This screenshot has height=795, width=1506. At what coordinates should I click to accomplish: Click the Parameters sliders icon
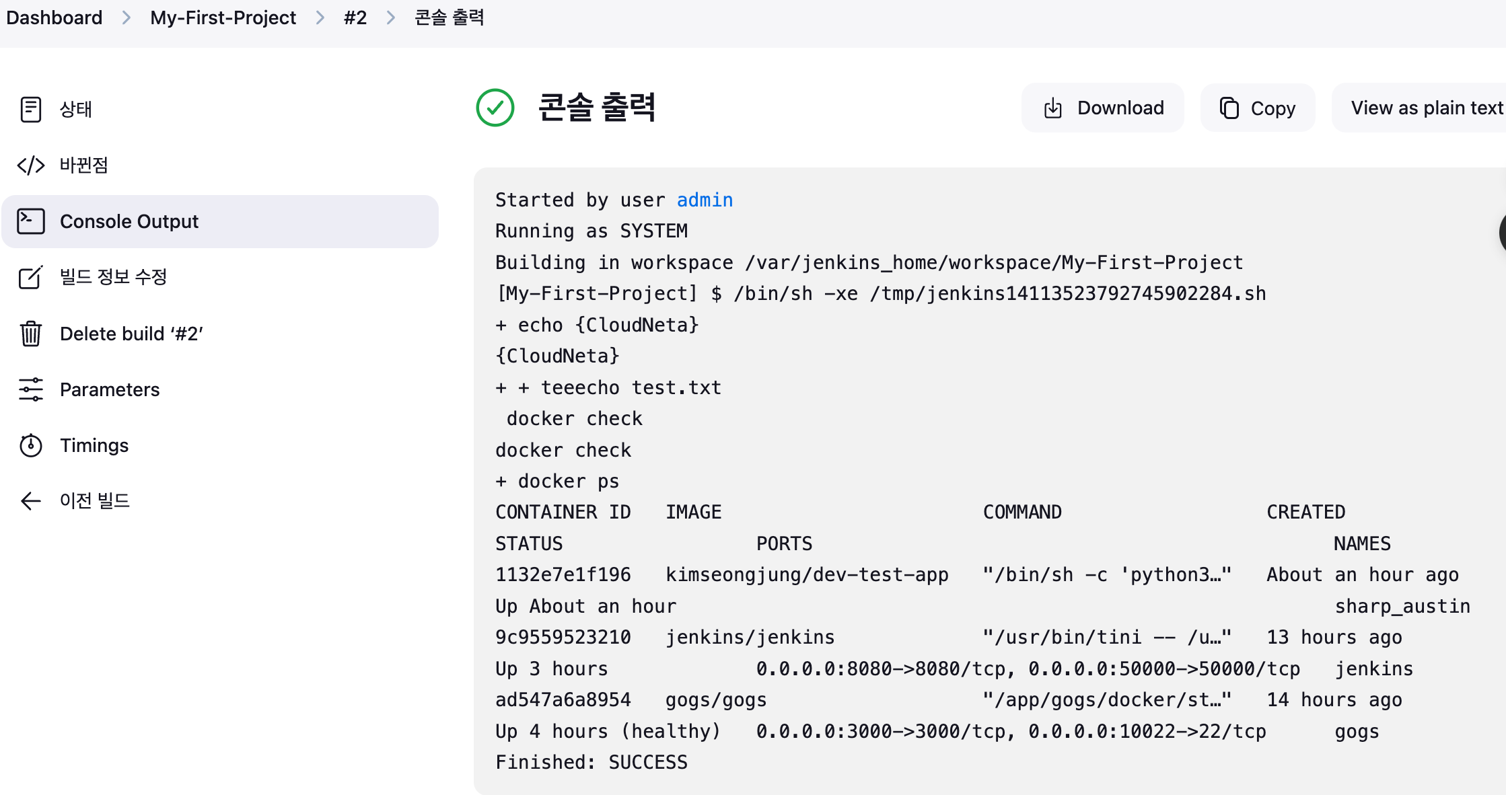[x=31, y=389]
